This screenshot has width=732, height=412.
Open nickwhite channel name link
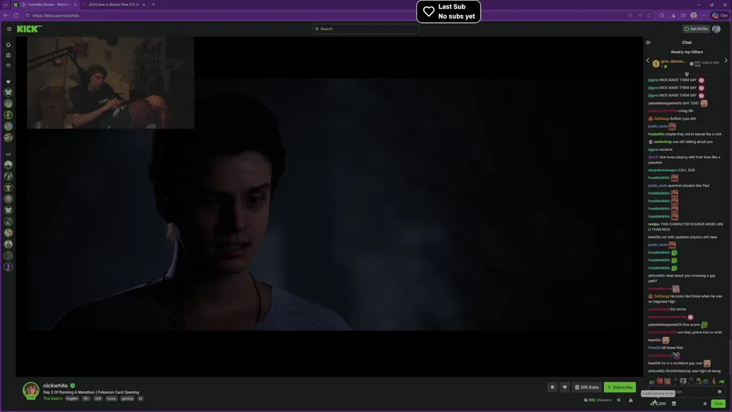tap(55, 386)
